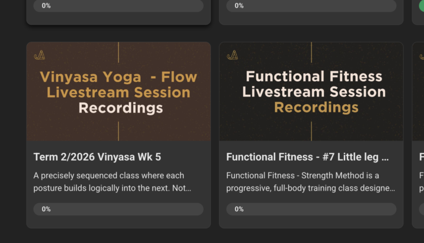Click Vinyasa Wk 5 progress bar
This screenshot has height=243, width=424.
click(x=118, y=209)
